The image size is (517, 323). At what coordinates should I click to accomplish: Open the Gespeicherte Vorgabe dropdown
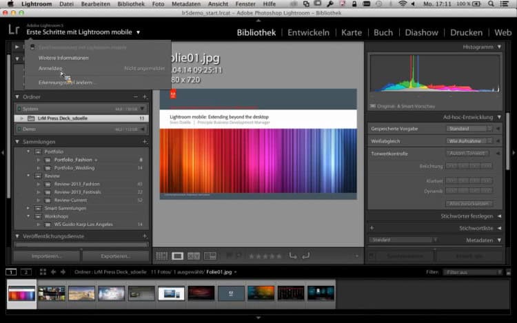[469, 129]
